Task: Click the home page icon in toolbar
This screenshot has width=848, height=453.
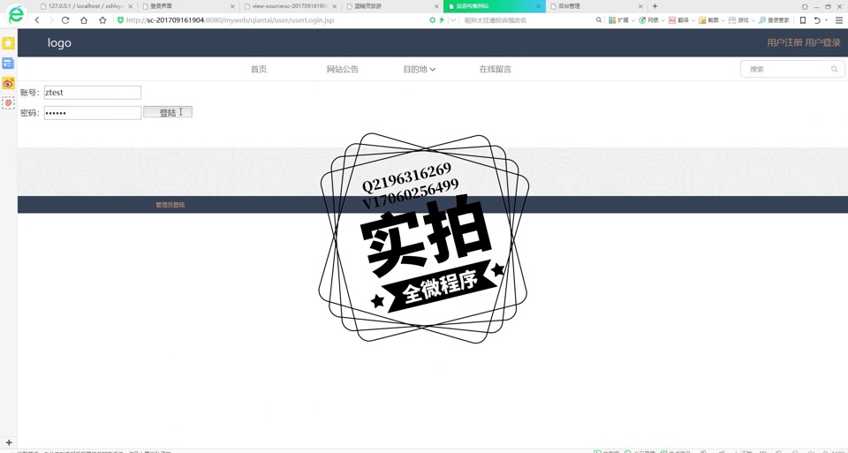Action: tap(84, 20)
